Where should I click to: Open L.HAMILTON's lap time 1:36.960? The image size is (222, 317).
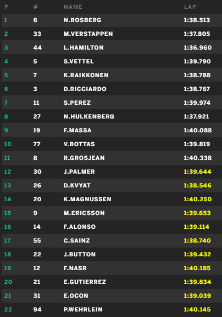click(x=197, y=48)
